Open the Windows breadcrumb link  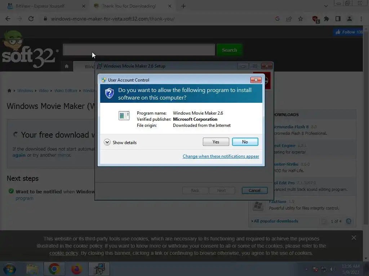pos(25,91)
